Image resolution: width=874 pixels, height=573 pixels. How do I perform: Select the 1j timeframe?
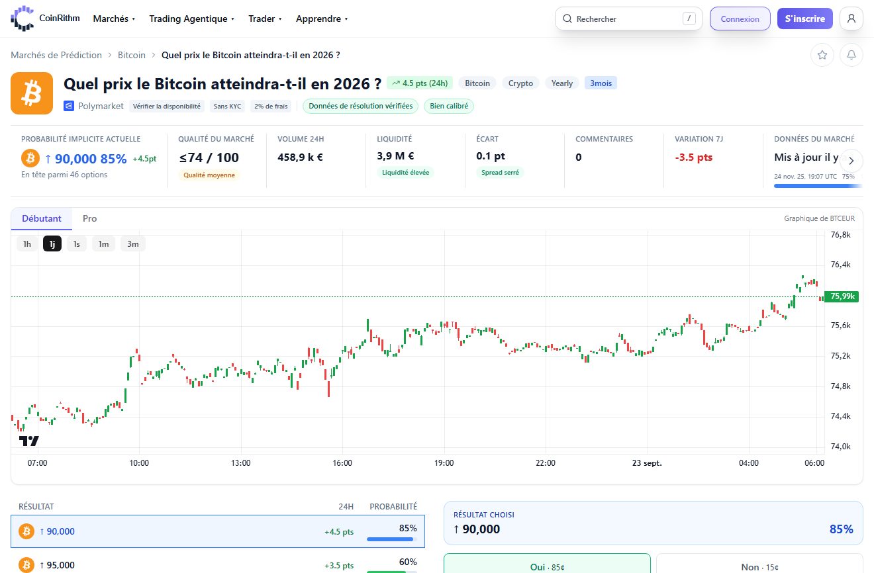tap(52, 244)
